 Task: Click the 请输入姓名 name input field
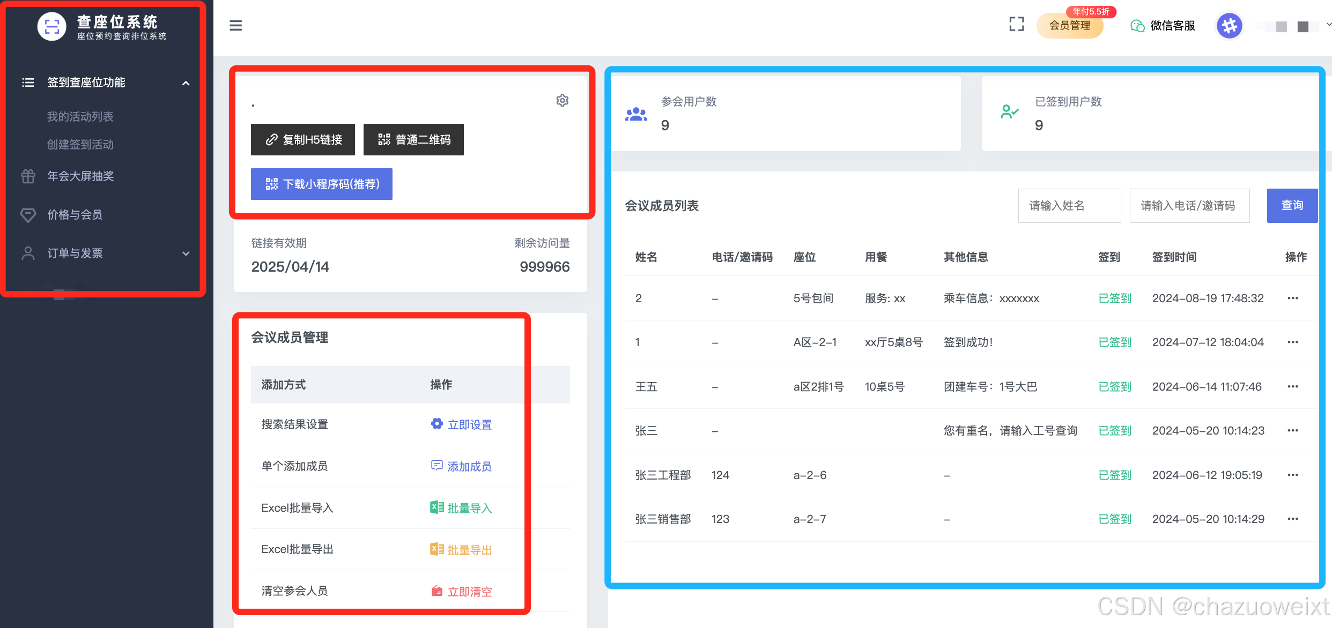click(x=1069, y=206)
